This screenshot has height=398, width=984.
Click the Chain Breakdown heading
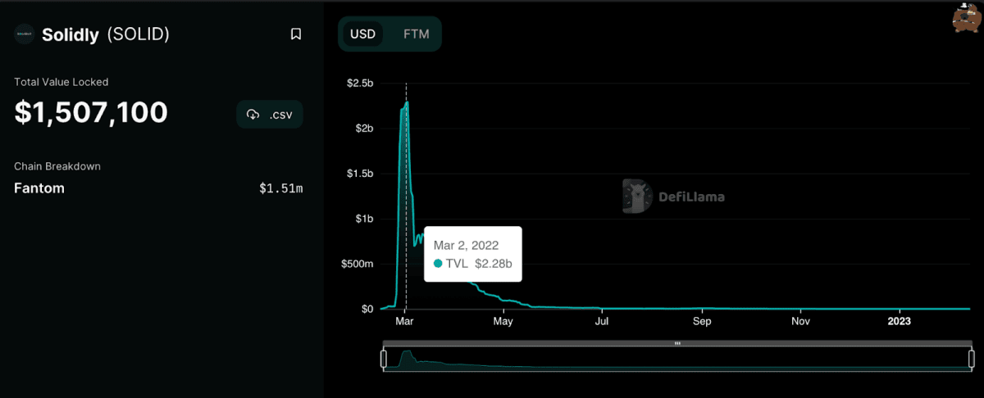coord(57,166)
